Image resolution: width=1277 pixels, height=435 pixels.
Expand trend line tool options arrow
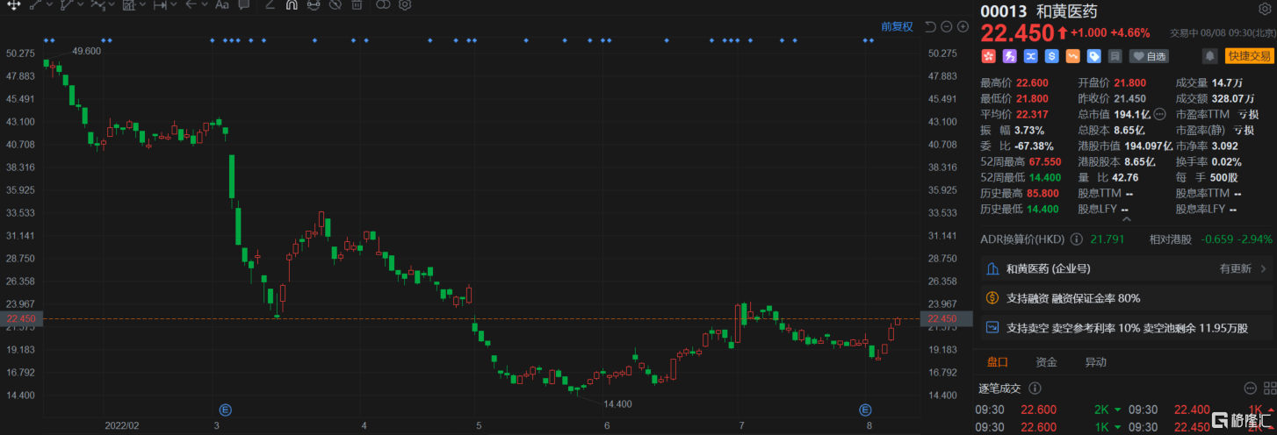50,4
